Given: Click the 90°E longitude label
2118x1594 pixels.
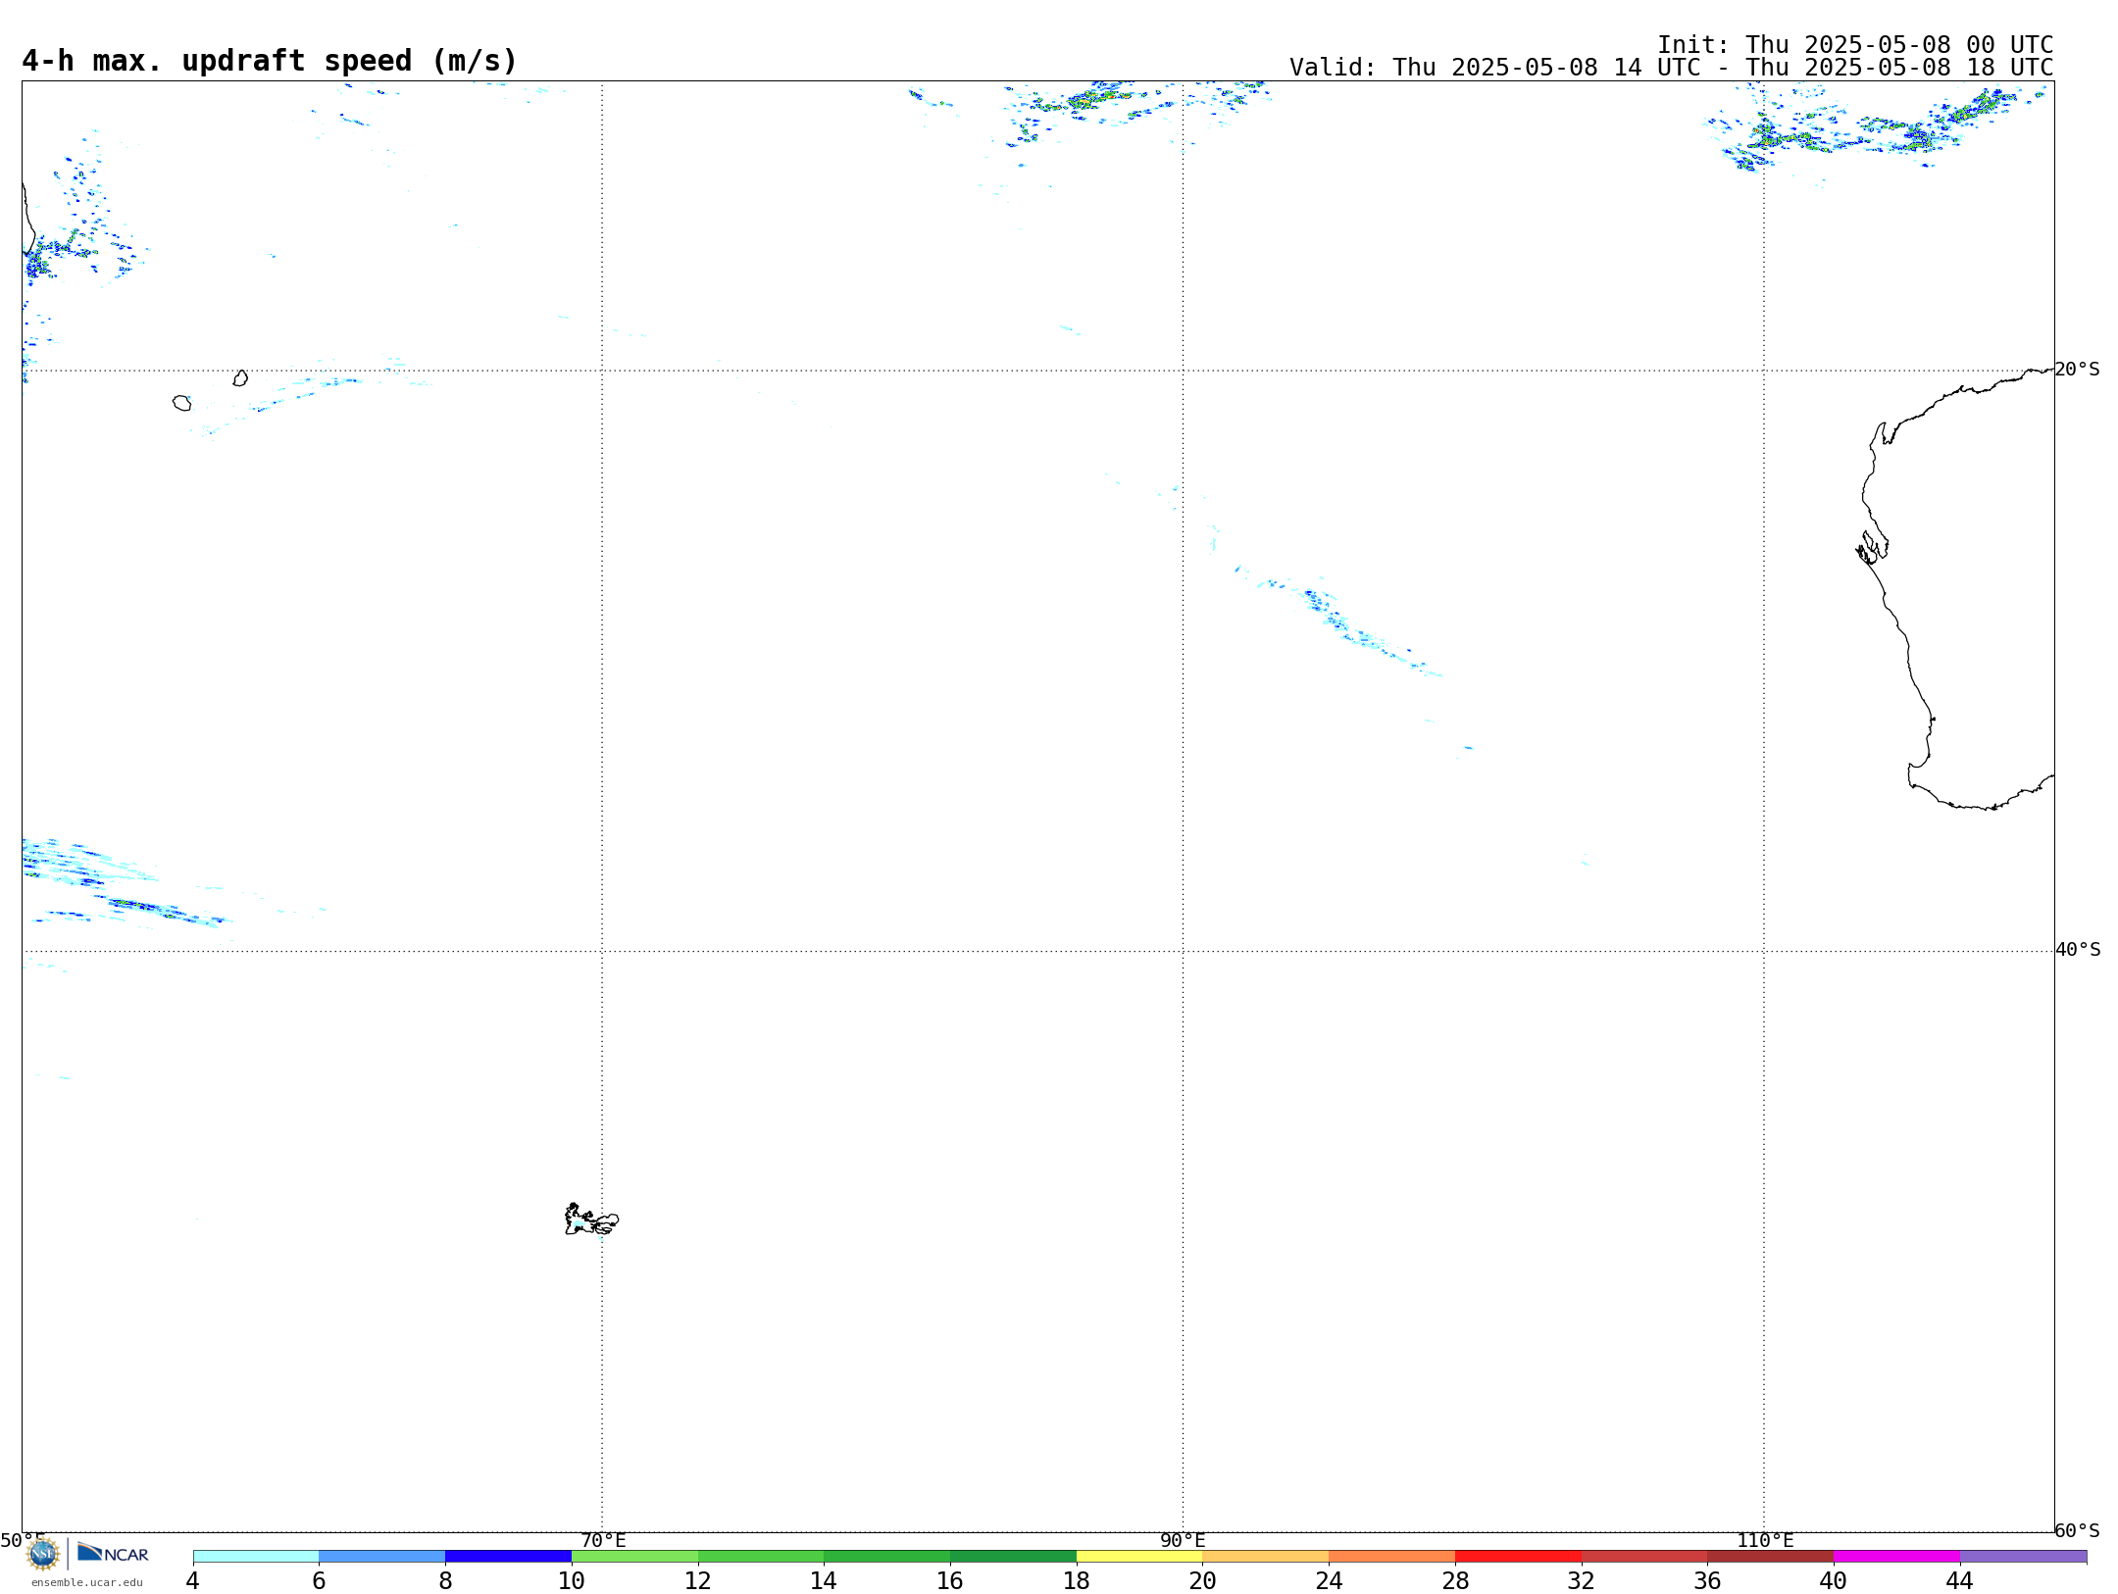Looking at the screenshot, I should tap(1183, 1541).
